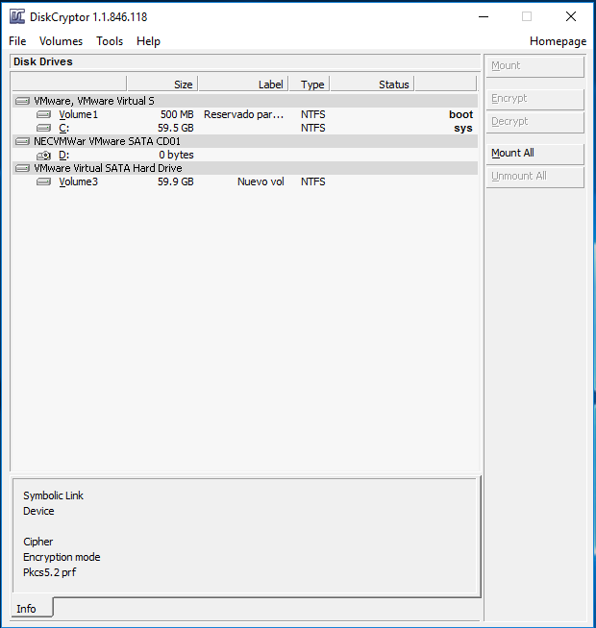Click the D: optical drive icon
This screenshot has width=596, height=628.
[x=43, y=155]
